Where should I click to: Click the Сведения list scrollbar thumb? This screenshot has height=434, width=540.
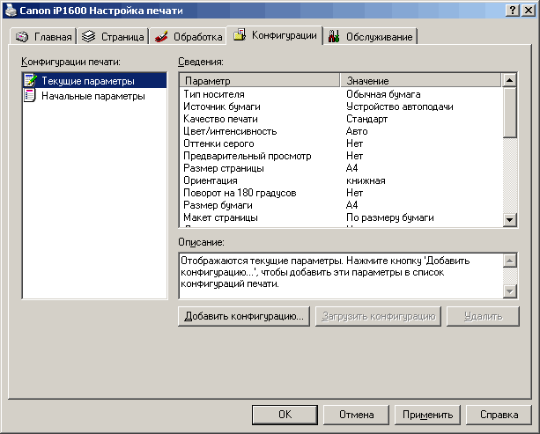[509, 113]
